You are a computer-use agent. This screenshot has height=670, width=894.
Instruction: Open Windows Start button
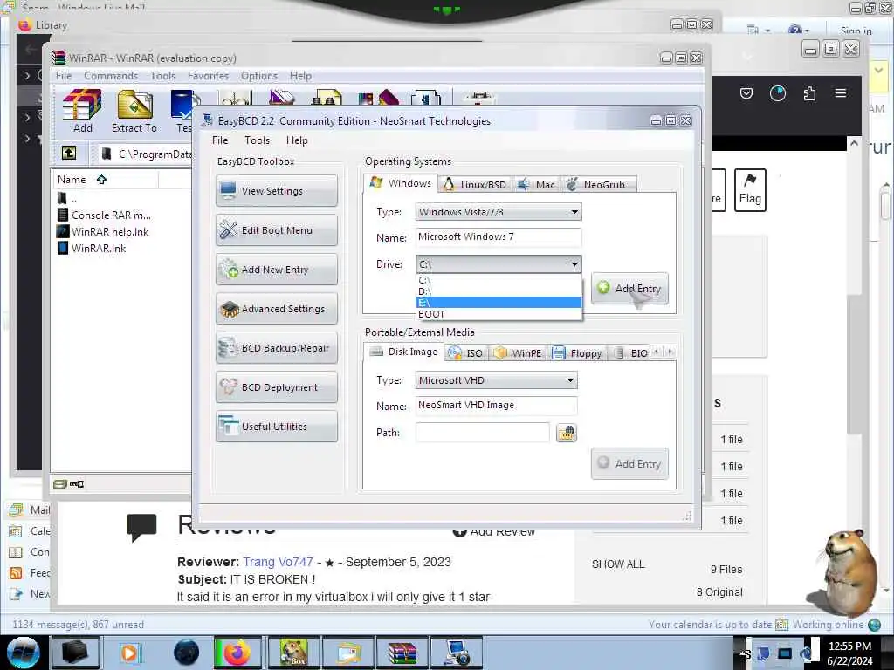click(x=23, y=653)
